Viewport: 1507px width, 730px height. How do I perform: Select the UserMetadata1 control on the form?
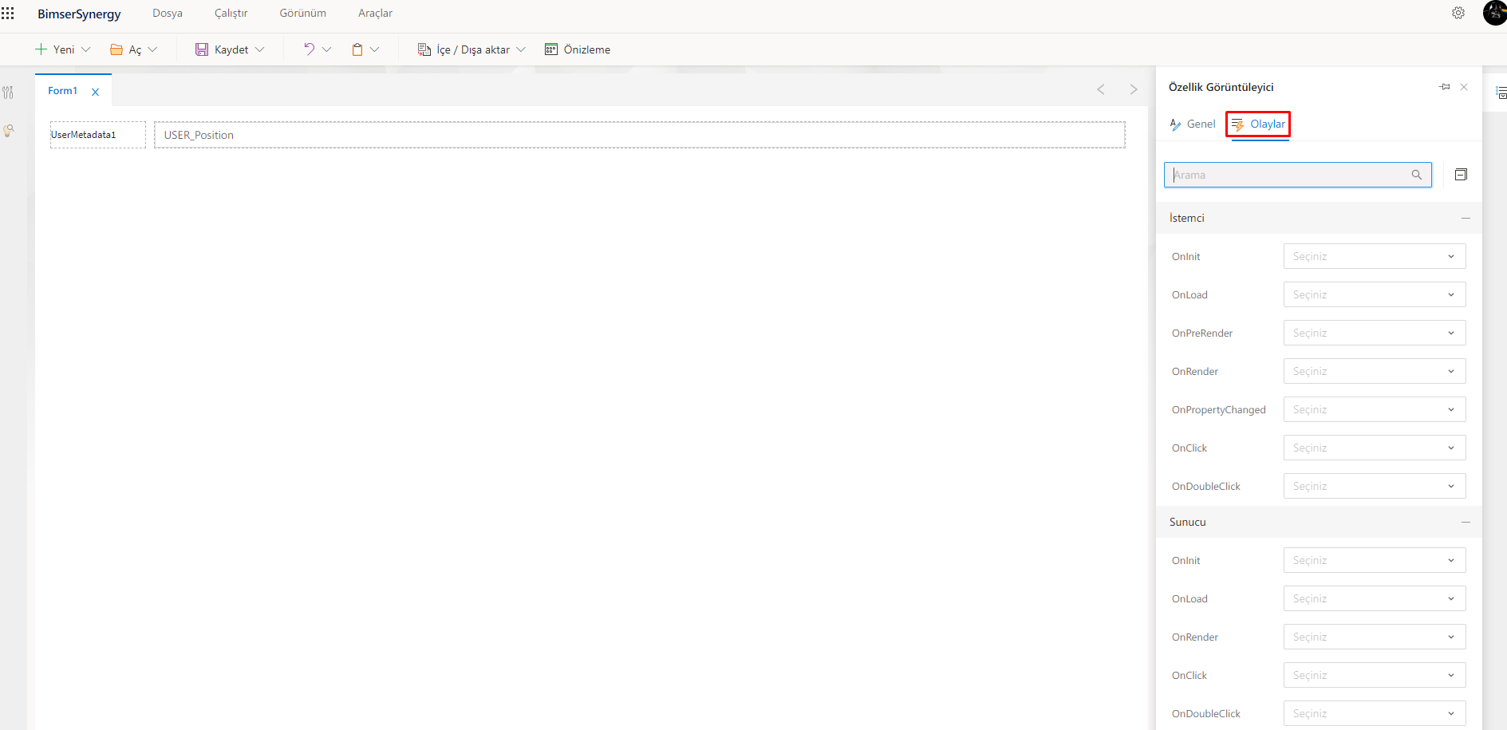(98, 135)
